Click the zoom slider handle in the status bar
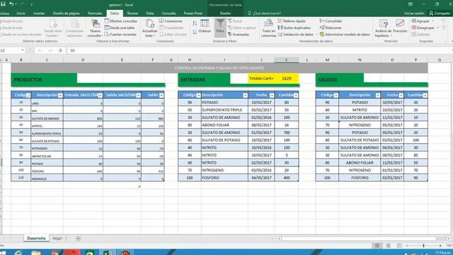The image size is (453, 255). [x=423, y=246]
